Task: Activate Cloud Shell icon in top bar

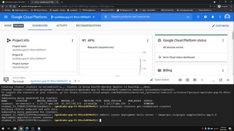Action: 198,17
